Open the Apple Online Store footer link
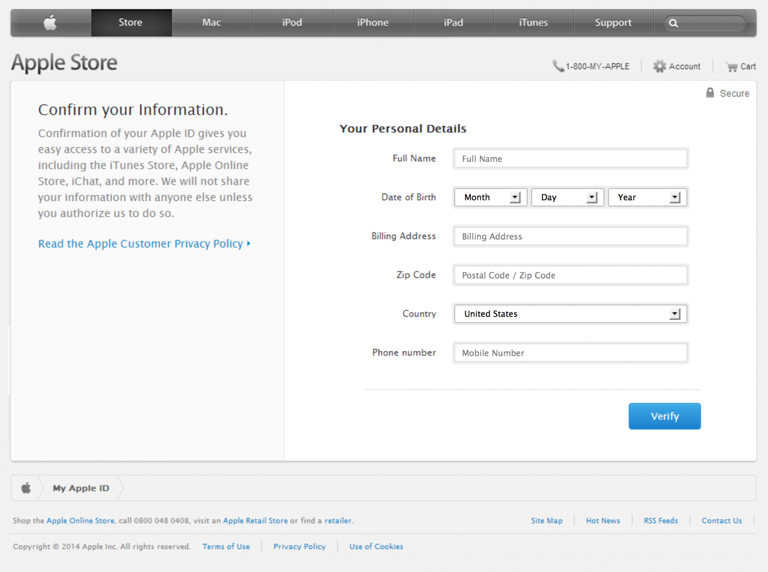 pos(81,521)
